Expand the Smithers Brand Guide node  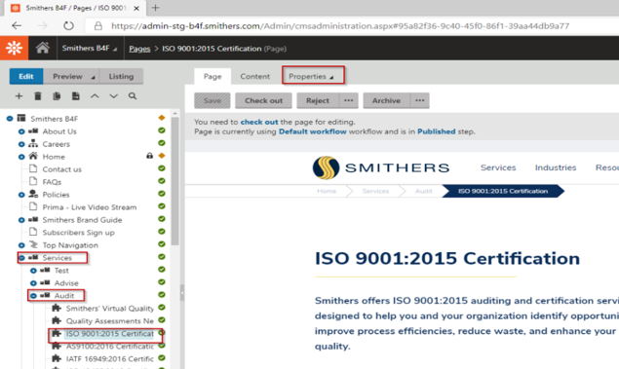point(21,220)
